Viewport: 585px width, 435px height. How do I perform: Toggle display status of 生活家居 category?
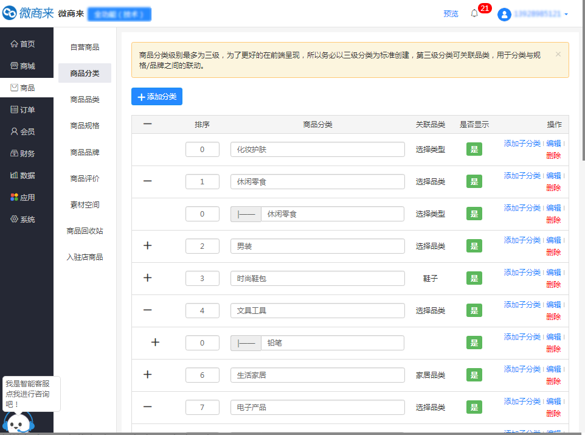(474, 375)
